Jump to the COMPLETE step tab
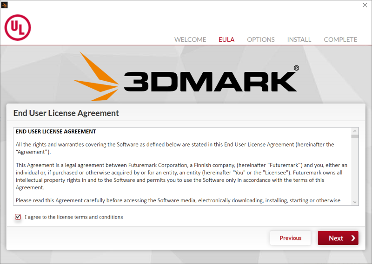This screenshot has height=264, width=372. [340, 39]
